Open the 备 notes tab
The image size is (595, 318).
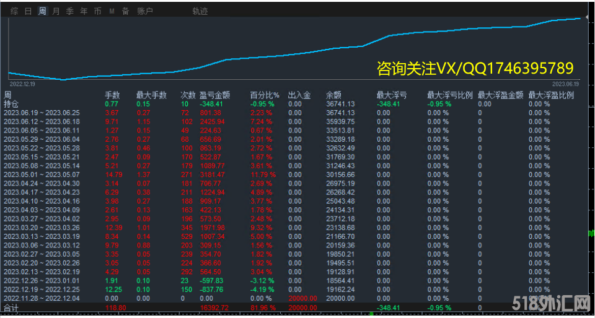(126, 11)
